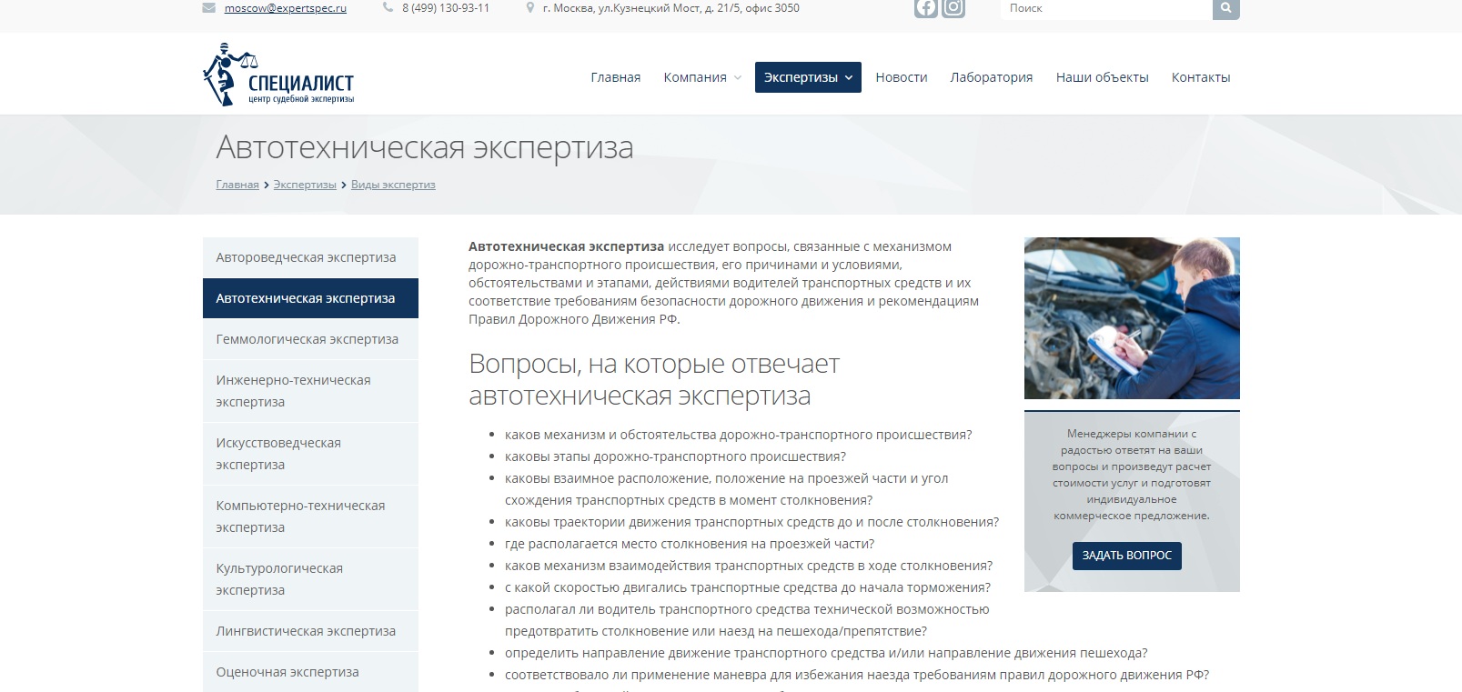Open the Instagram social icon

point(953,8)
